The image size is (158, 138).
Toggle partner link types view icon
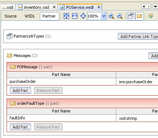pyautogui.click(x=131, y=16)
